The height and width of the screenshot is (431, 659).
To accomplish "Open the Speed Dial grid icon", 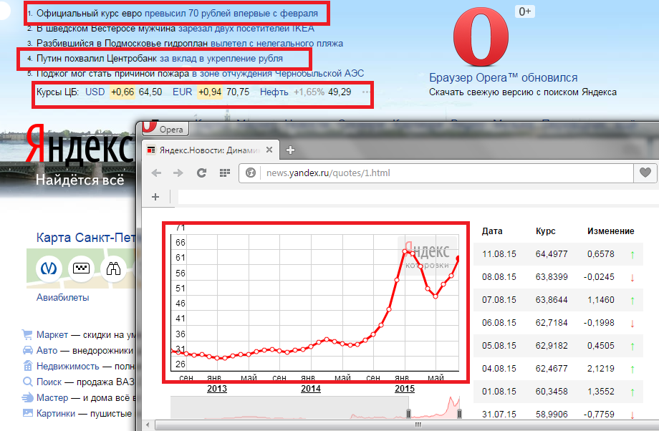I will (x=225, y=173).
